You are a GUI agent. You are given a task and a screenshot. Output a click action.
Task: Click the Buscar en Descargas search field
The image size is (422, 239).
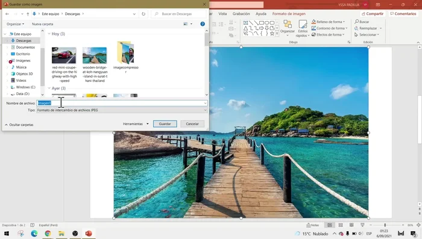[178, 14]
